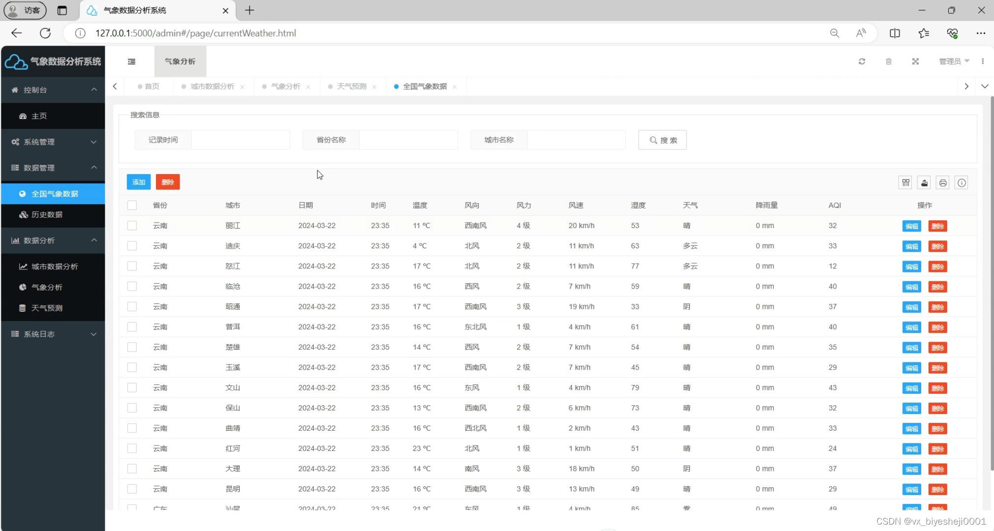Click the table print icon
The height and width of the screenshot is (531, 994).
click(x=943, y=183)
